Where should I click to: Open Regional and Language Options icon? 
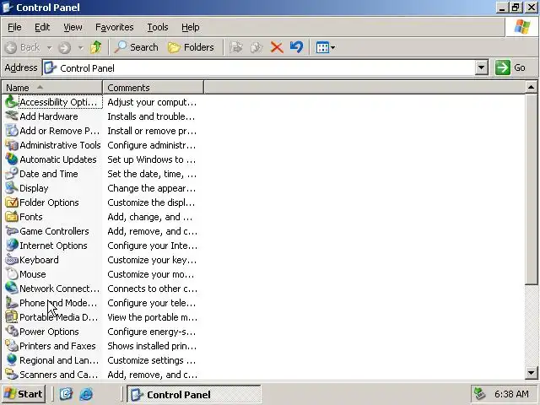point(12,360)
